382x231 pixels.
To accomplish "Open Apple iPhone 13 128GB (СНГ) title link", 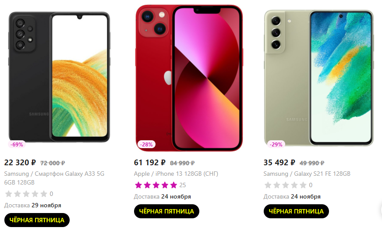I will coord(176,174).
